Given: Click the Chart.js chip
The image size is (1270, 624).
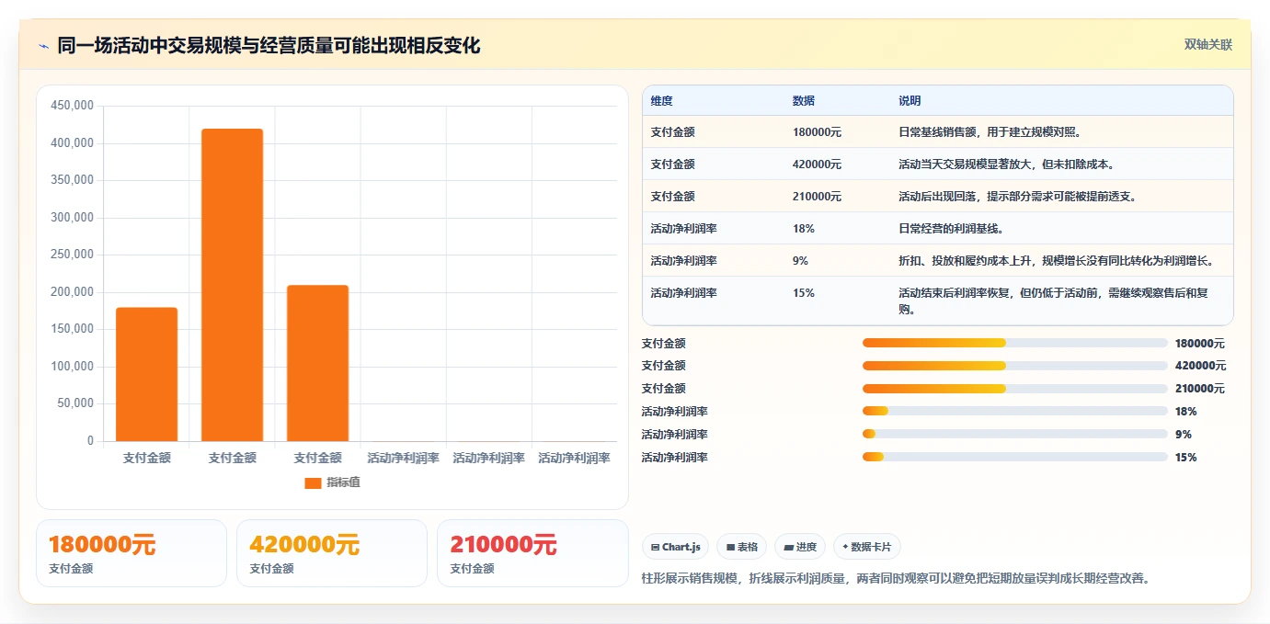Looking at the screenshot, I should point(675,547).
